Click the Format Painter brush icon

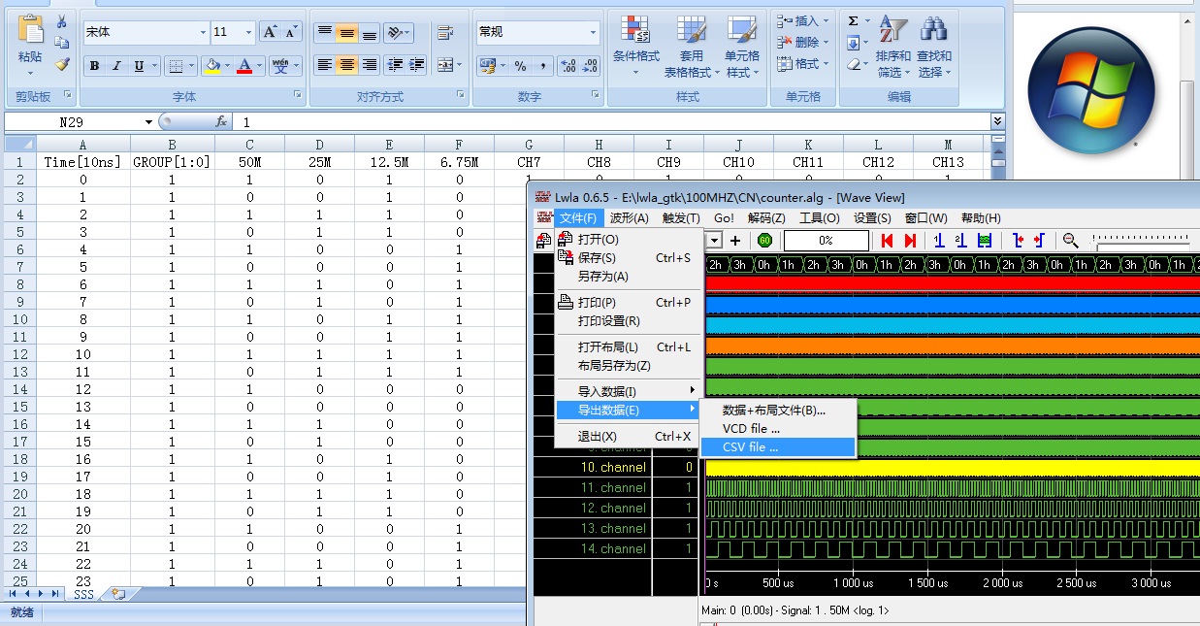62,64
